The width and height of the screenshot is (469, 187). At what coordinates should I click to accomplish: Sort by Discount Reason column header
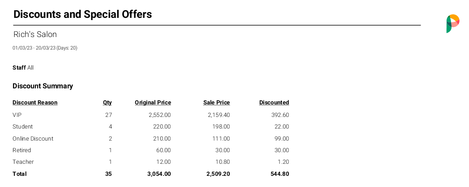click(35, 103)
